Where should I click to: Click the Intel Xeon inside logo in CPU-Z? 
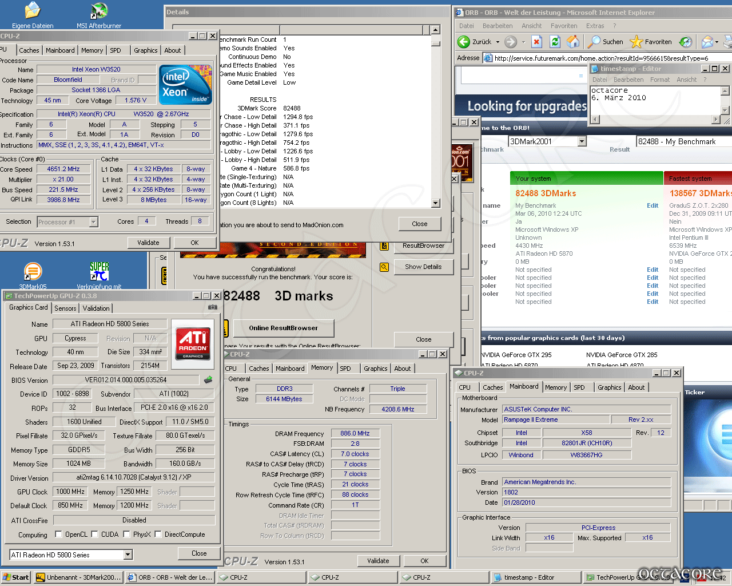(186, 84)
